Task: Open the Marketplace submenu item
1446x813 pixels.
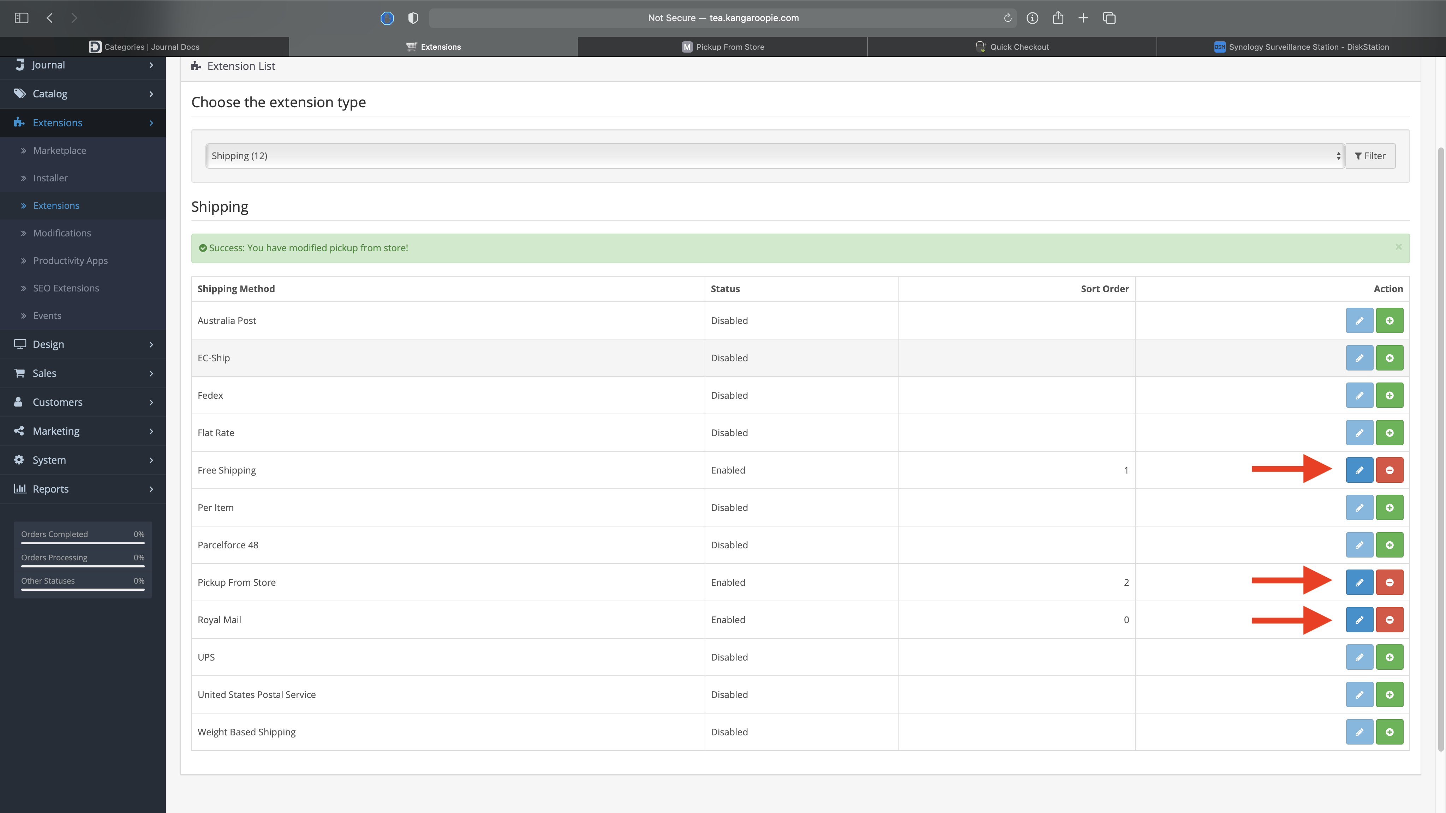Action: pos(60,150)
